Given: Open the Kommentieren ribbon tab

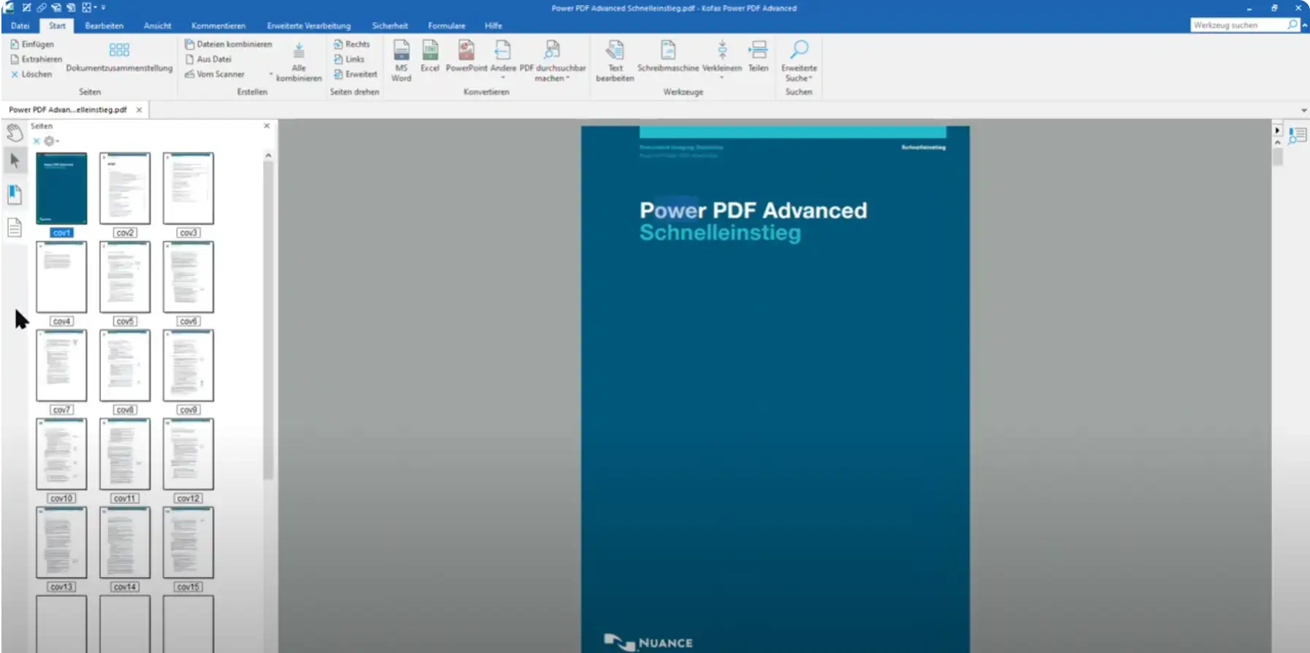Looking at the screenshot, I should pyautogui.click(x=218, y=26).
